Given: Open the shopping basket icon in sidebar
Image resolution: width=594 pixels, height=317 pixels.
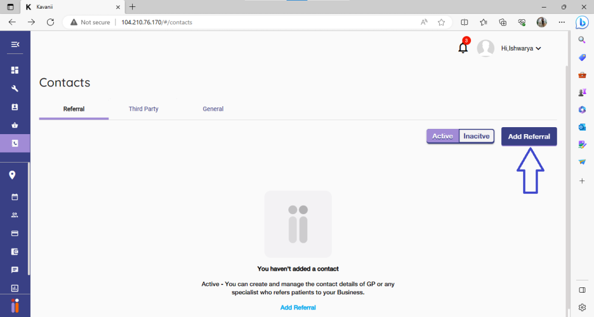Looking at the screenshot, I should click(15, 125).
